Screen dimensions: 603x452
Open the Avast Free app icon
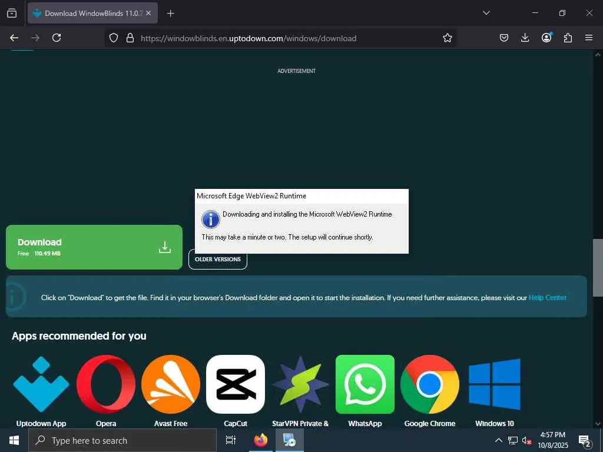coord(171,384)
